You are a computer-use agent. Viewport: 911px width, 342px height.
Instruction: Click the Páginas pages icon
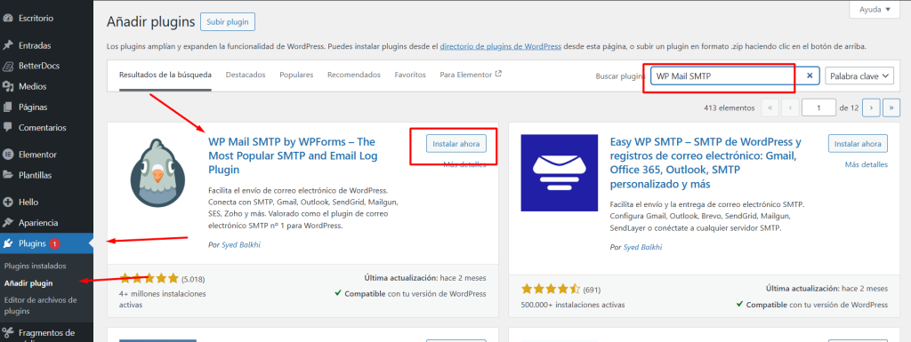click(8, 107)
